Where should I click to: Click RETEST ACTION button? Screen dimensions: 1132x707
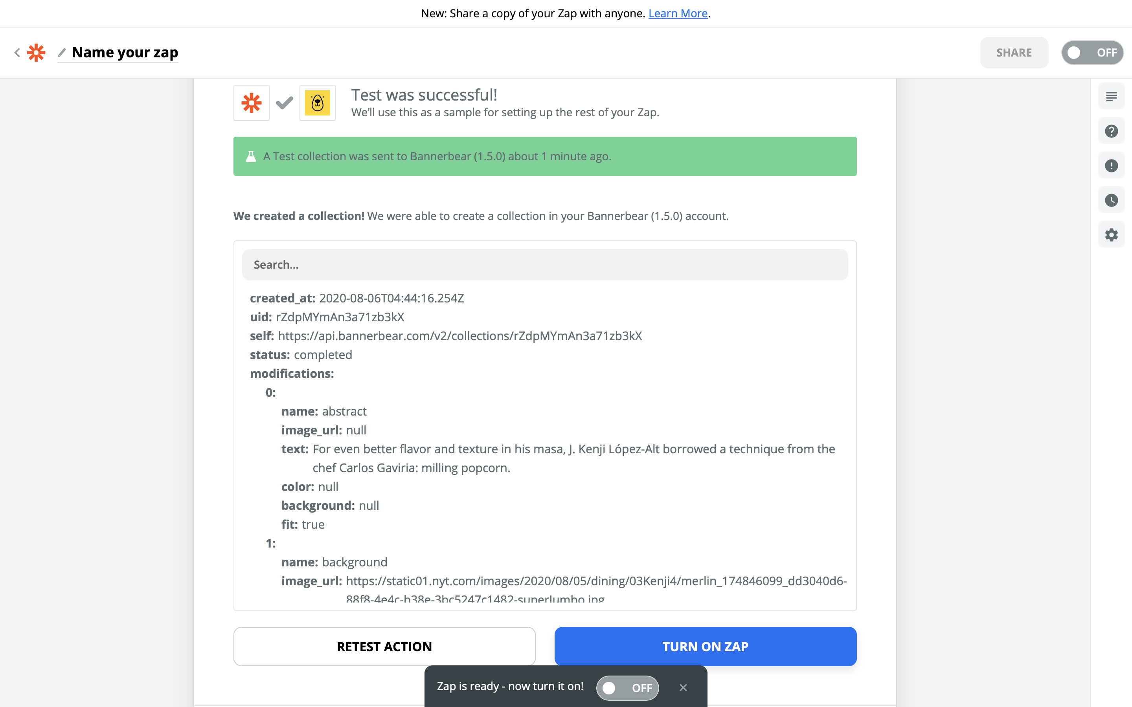(x=384, y=646)
